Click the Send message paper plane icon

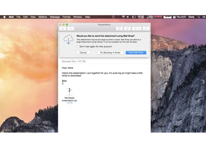(x=62, y=29)
